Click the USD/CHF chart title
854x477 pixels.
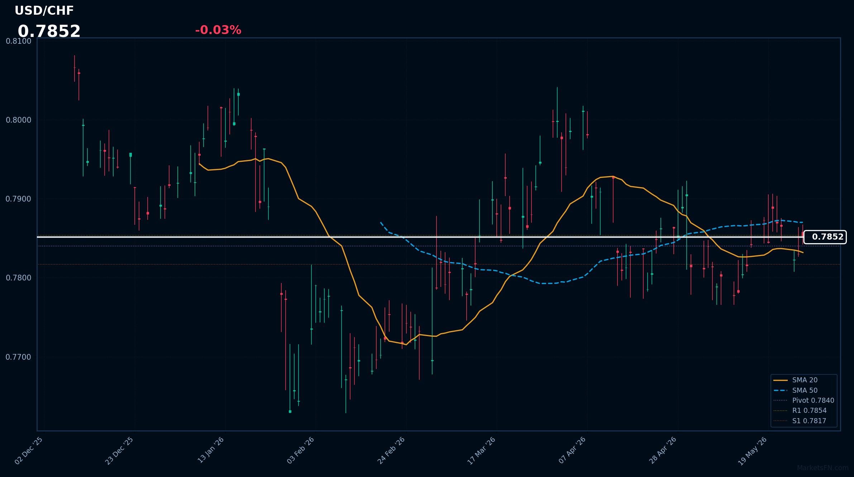point(44,11)
